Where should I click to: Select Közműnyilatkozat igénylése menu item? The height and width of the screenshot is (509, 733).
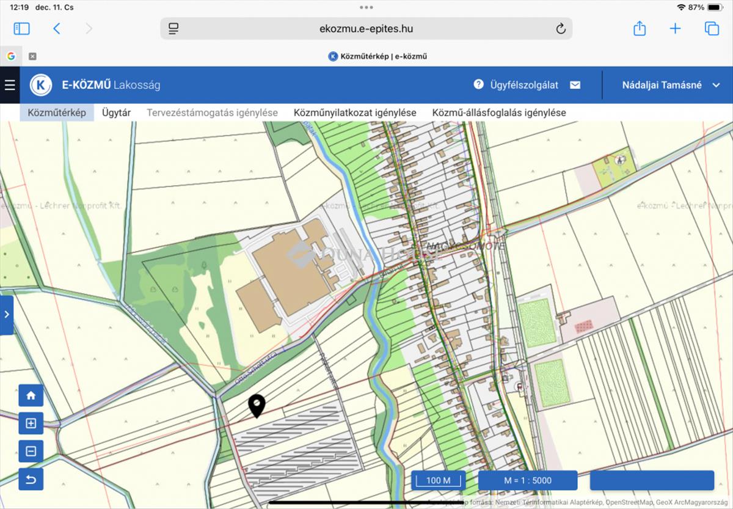(355, 112)
